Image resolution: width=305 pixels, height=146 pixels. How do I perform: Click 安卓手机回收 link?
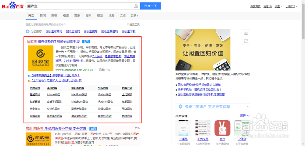[x=55, y=102]
